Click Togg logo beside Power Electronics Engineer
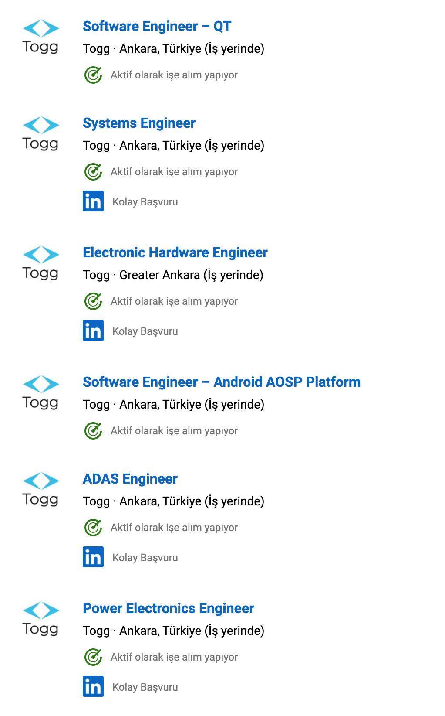Viewport: 445px width, 716px height. (x=40, y=619)
